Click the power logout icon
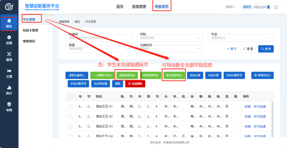 [276, 7]
